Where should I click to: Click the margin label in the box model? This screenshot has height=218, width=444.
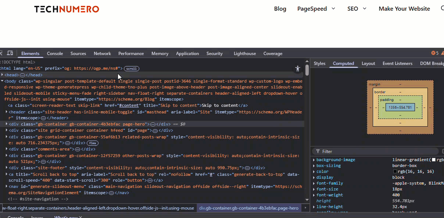[375, 84]
